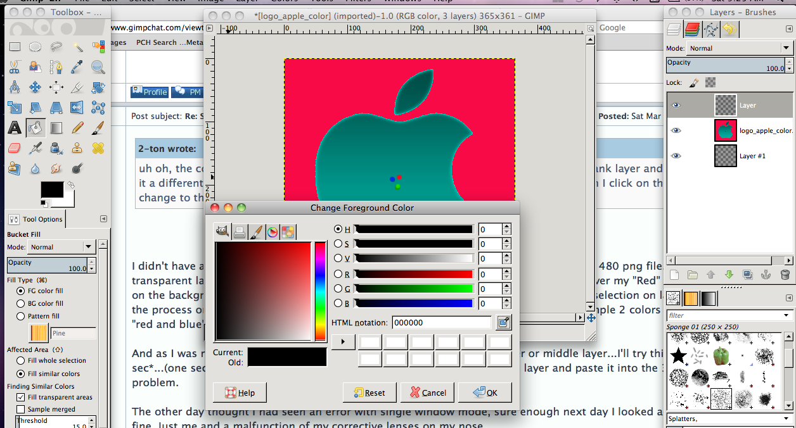
Task: Select the B blue channel radio button
Action: [x=338, y=303]
